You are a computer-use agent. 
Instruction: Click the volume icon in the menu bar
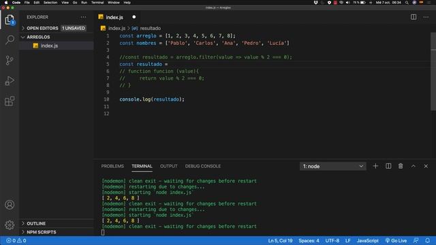(x=347, y=3)
